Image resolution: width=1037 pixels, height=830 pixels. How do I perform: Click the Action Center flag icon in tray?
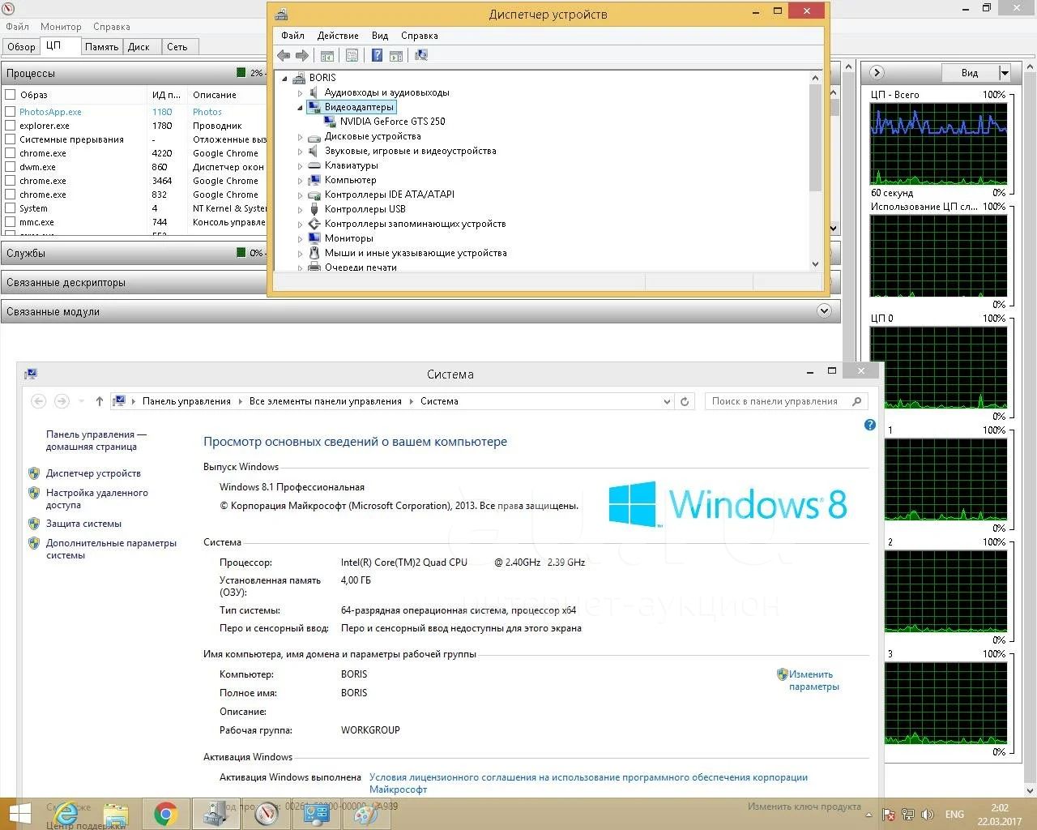[889, 815]
